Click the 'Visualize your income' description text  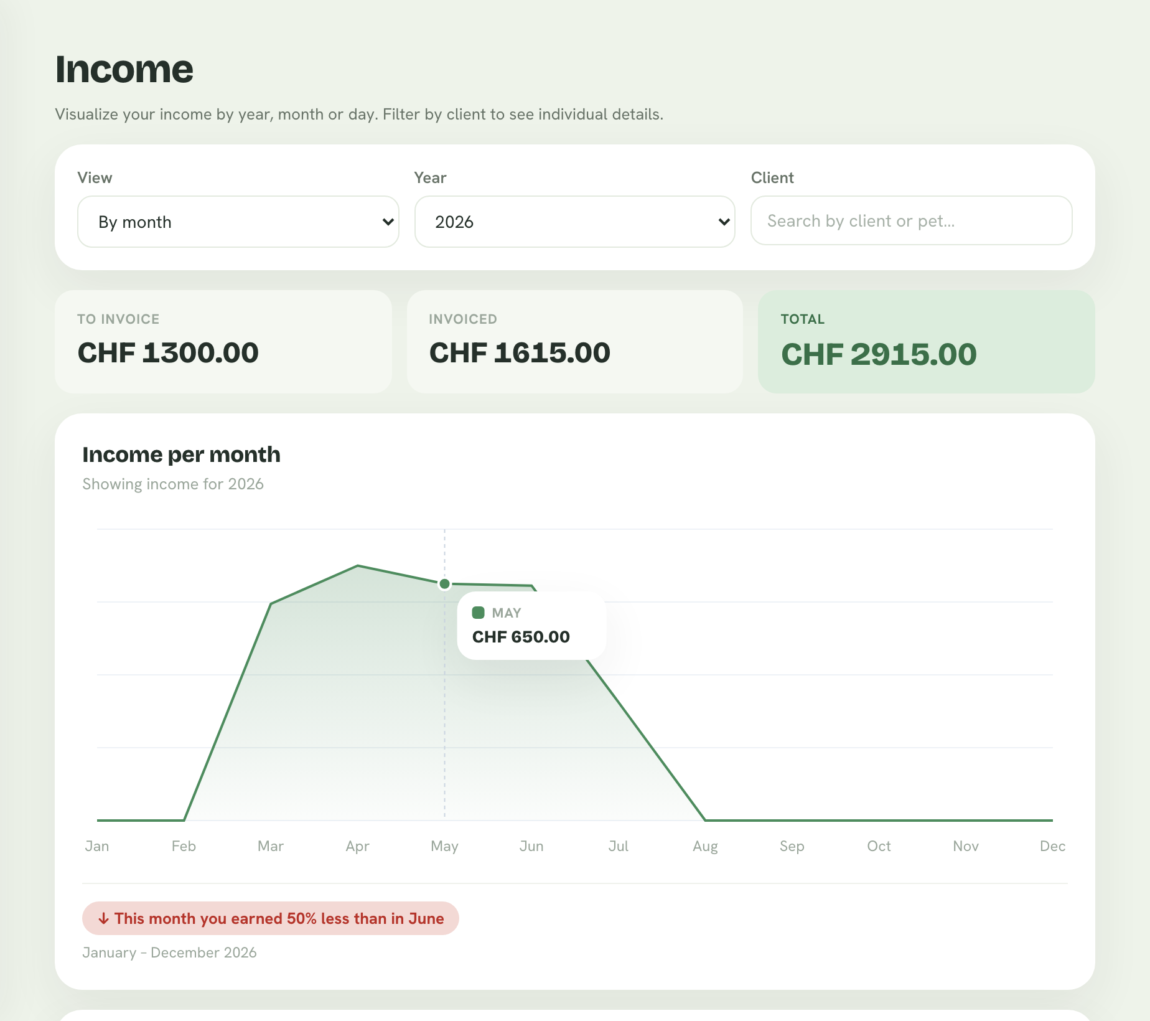tap(359, 115)
